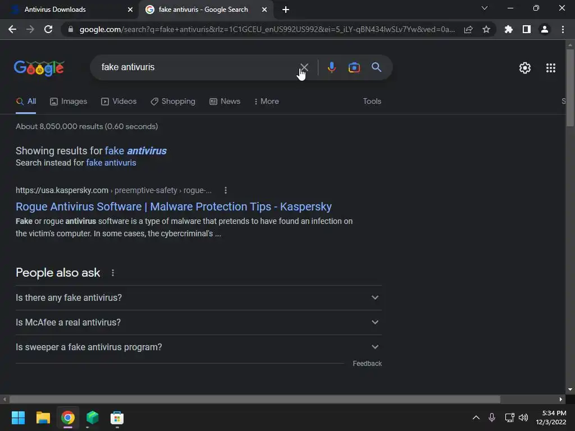Go forward with the browser forward arrow
Image resolution: width=575 pixels, height=431 pixels.
pyautogui.click(x=30, y=29)
